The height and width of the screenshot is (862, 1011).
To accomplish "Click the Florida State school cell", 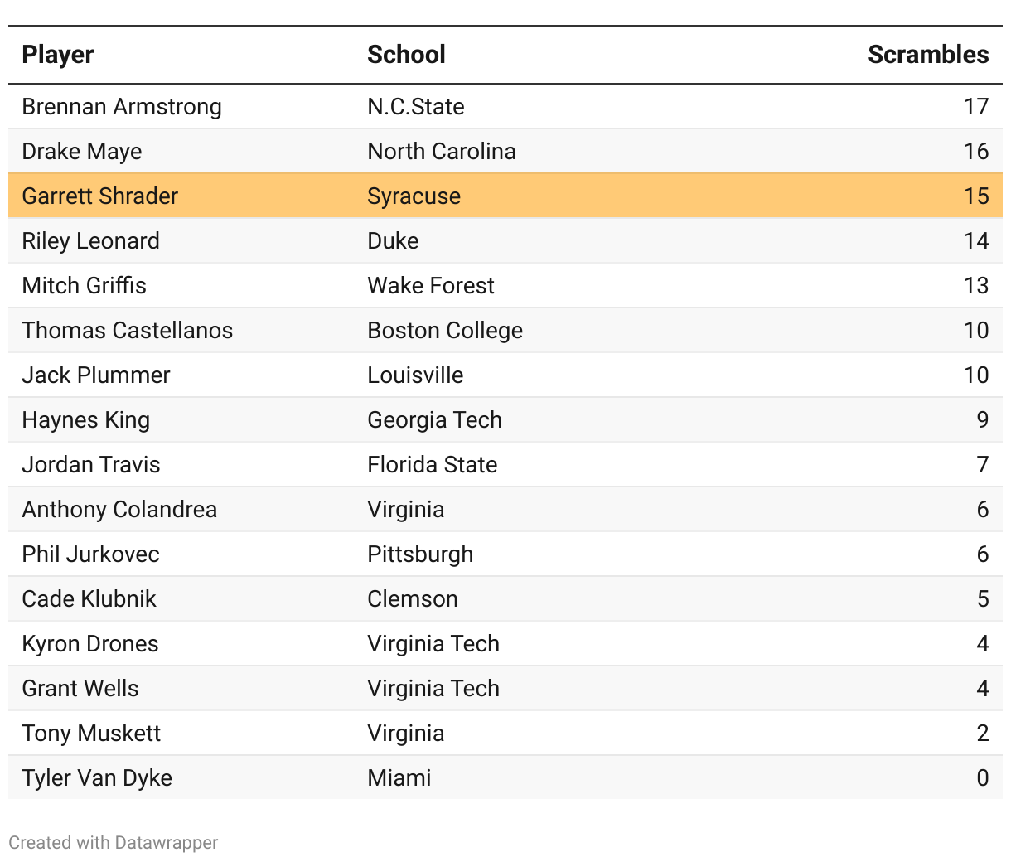I will click(x=433, y=465).
